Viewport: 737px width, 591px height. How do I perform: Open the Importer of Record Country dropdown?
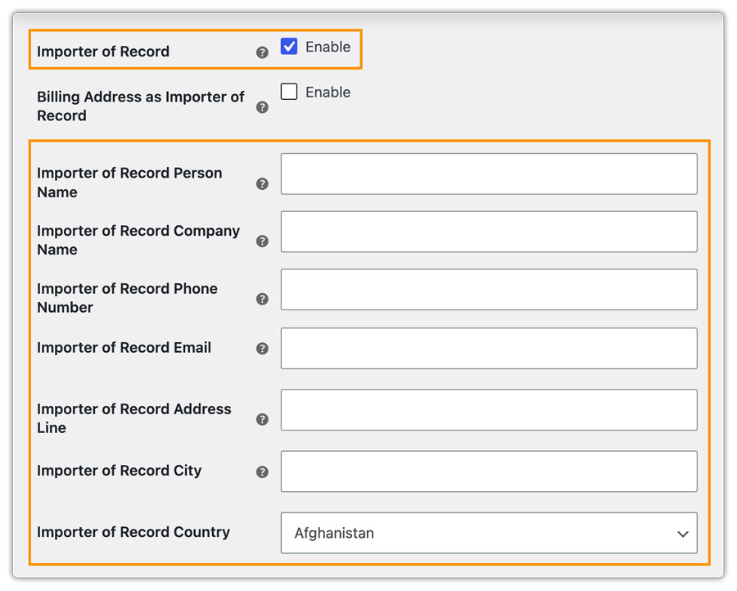pyautogui.click(x=489, y=533)
